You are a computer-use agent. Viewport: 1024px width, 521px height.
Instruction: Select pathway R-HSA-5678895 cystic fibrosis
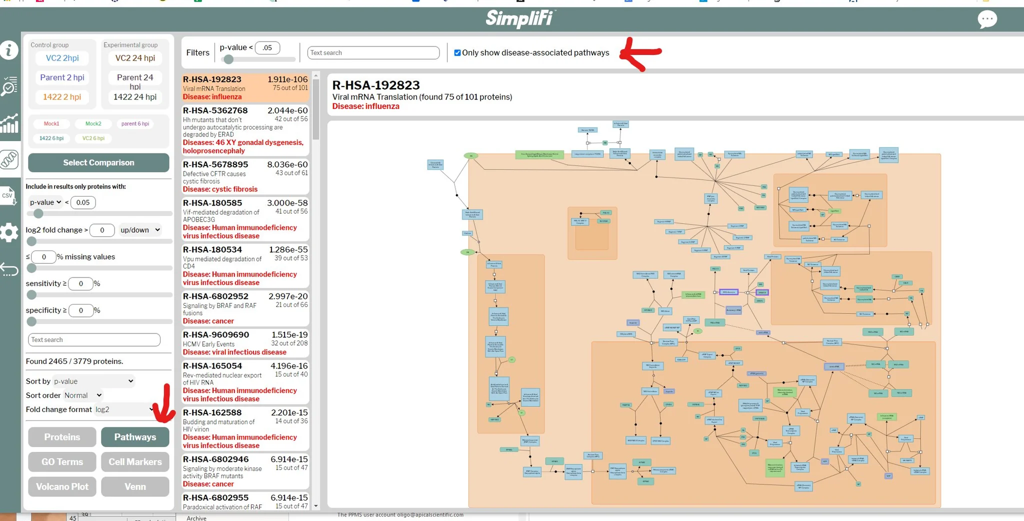[245, 176]
